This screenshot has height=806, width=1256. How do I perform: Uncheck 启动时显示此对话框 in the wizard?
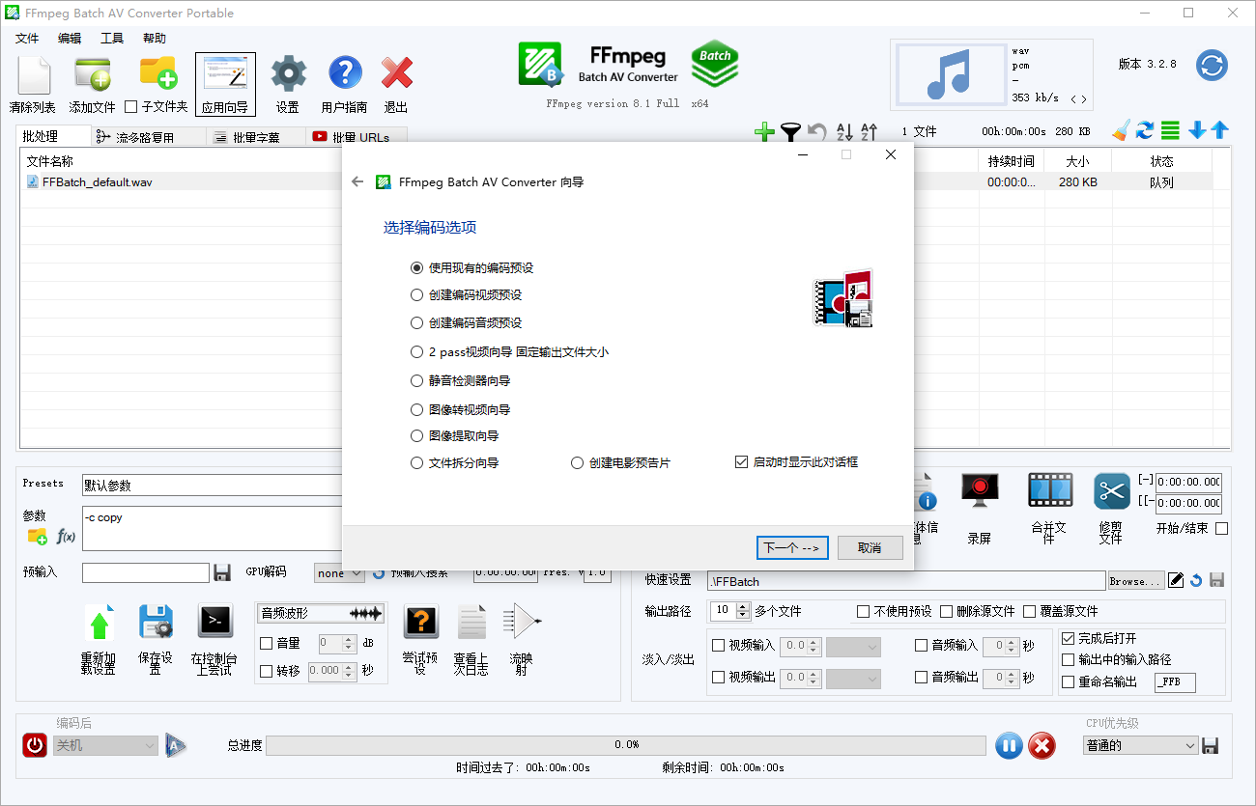tap(743, 462)
